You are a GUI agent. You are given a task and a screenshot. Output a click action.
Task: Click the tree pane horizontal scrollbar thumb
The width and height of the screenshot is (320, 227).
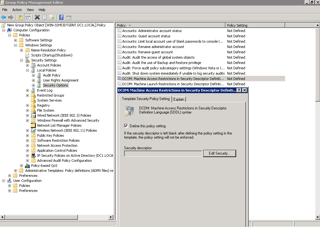point(41,217)
